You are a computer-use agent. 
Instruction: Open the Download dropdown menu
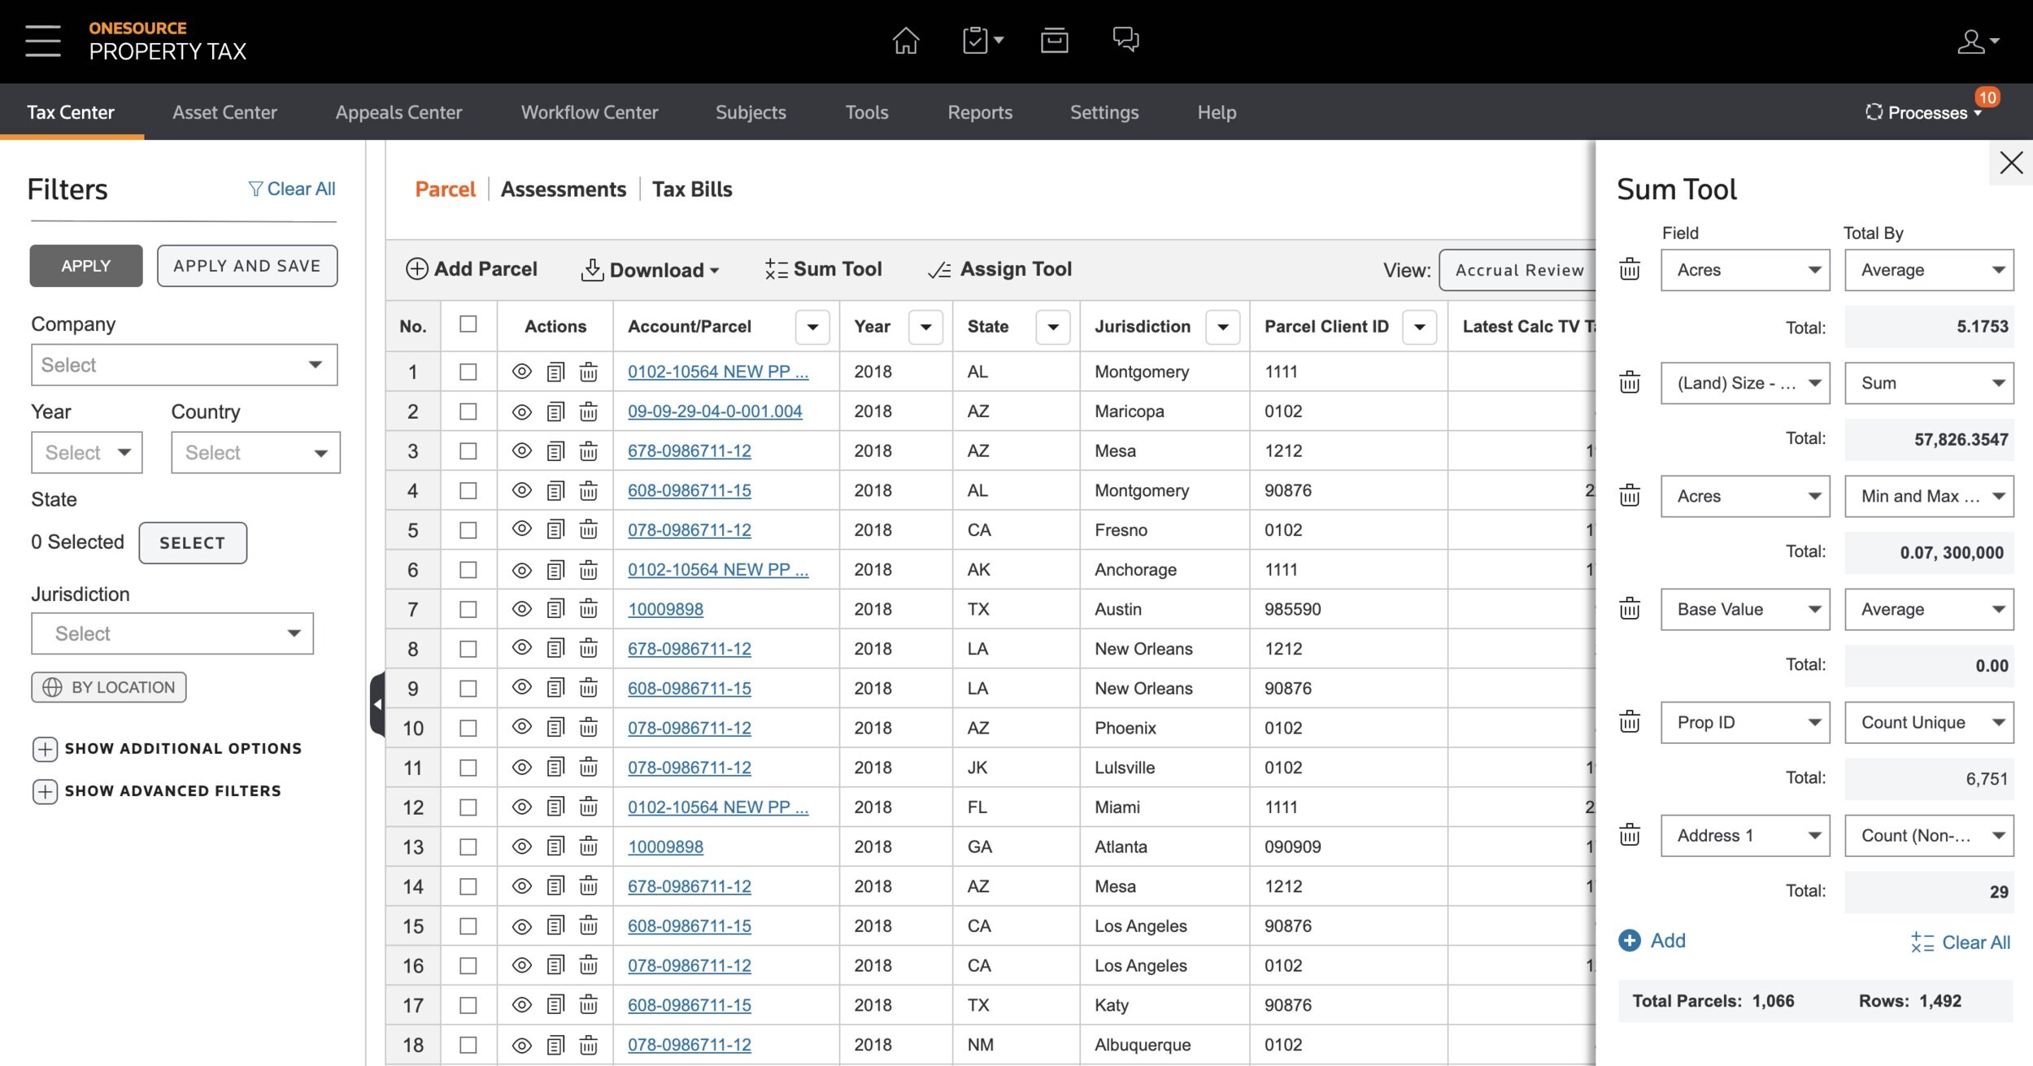pos(651,270)
